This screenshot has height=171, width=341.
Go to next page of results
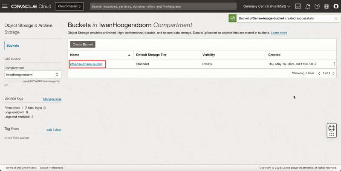[333, 73]
